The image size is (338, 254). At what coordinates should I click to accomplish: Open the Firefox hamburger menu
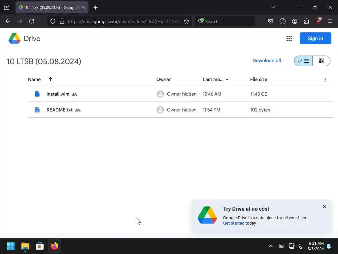(x=330, y=21)
